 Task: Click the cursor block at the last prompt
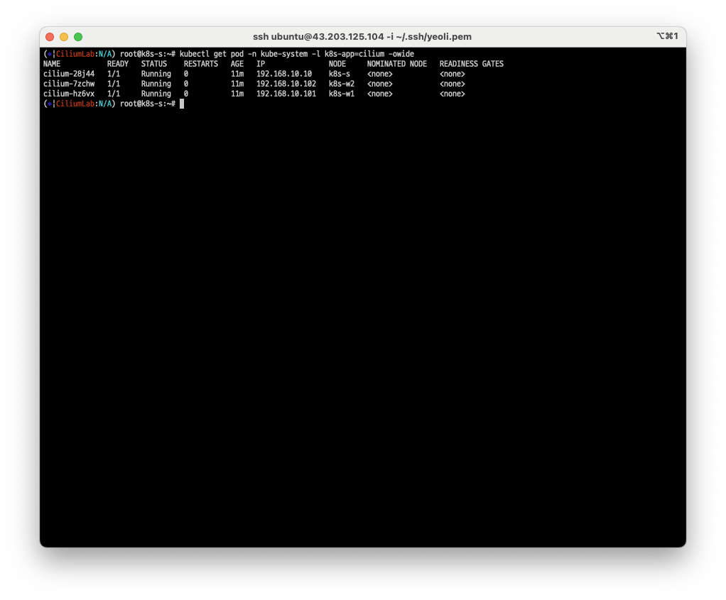tap(182, 104)
